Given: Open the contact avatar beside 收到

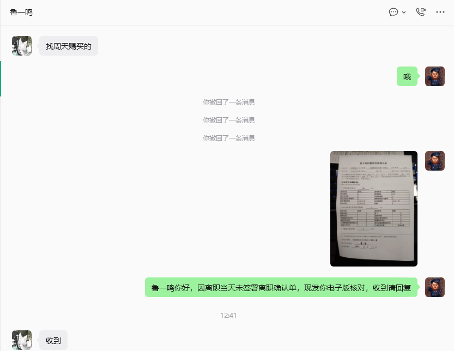Looking at the screenshot, I should pyautogui.click(x=22, y=340).
